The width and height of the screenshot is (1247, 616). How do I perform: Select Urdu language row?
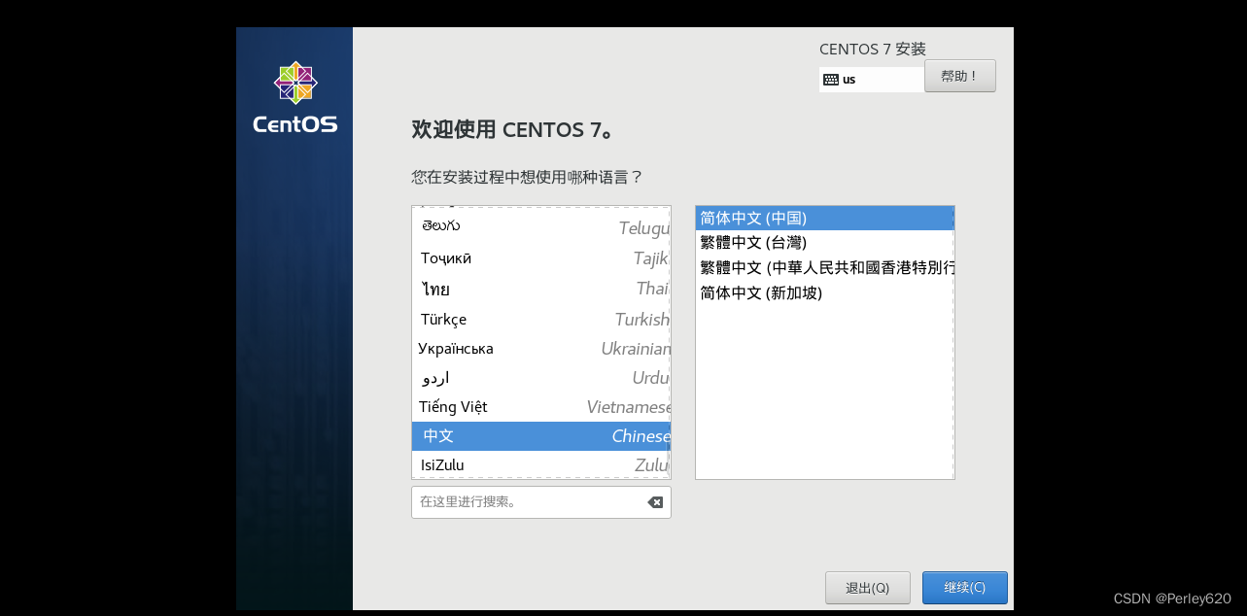(x=540, y=377)
